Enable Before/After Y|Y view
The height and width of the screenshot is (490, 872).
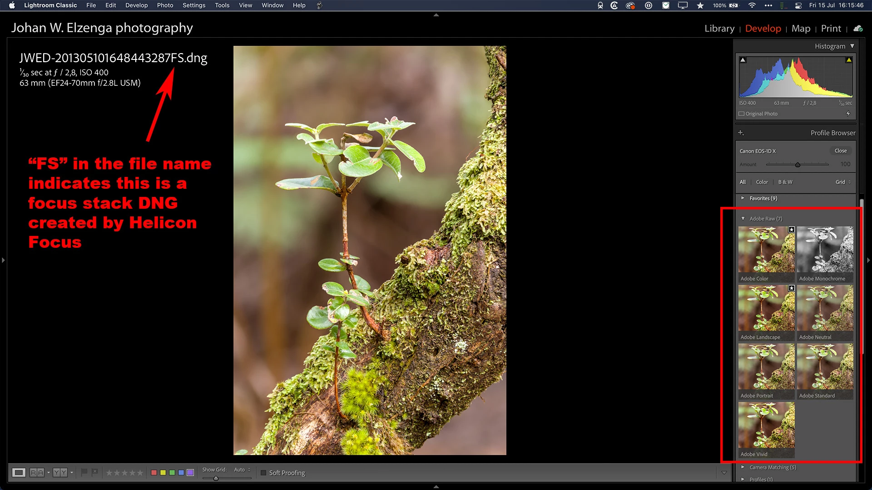pos(60,473)
